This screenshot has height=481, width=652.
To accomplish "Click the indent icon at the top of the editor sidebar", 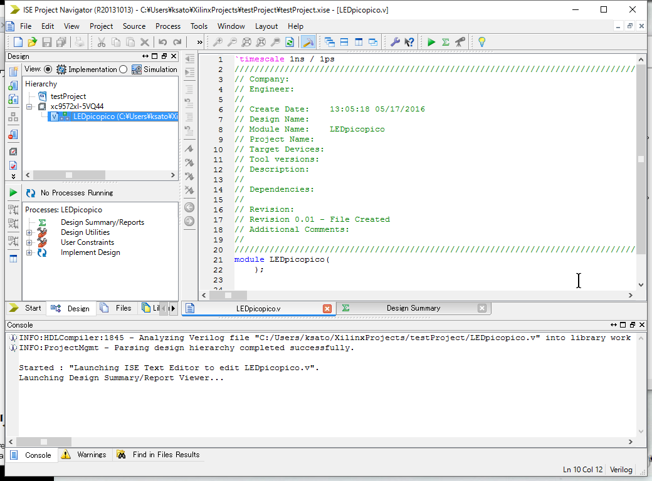I will tap(189, 59).
